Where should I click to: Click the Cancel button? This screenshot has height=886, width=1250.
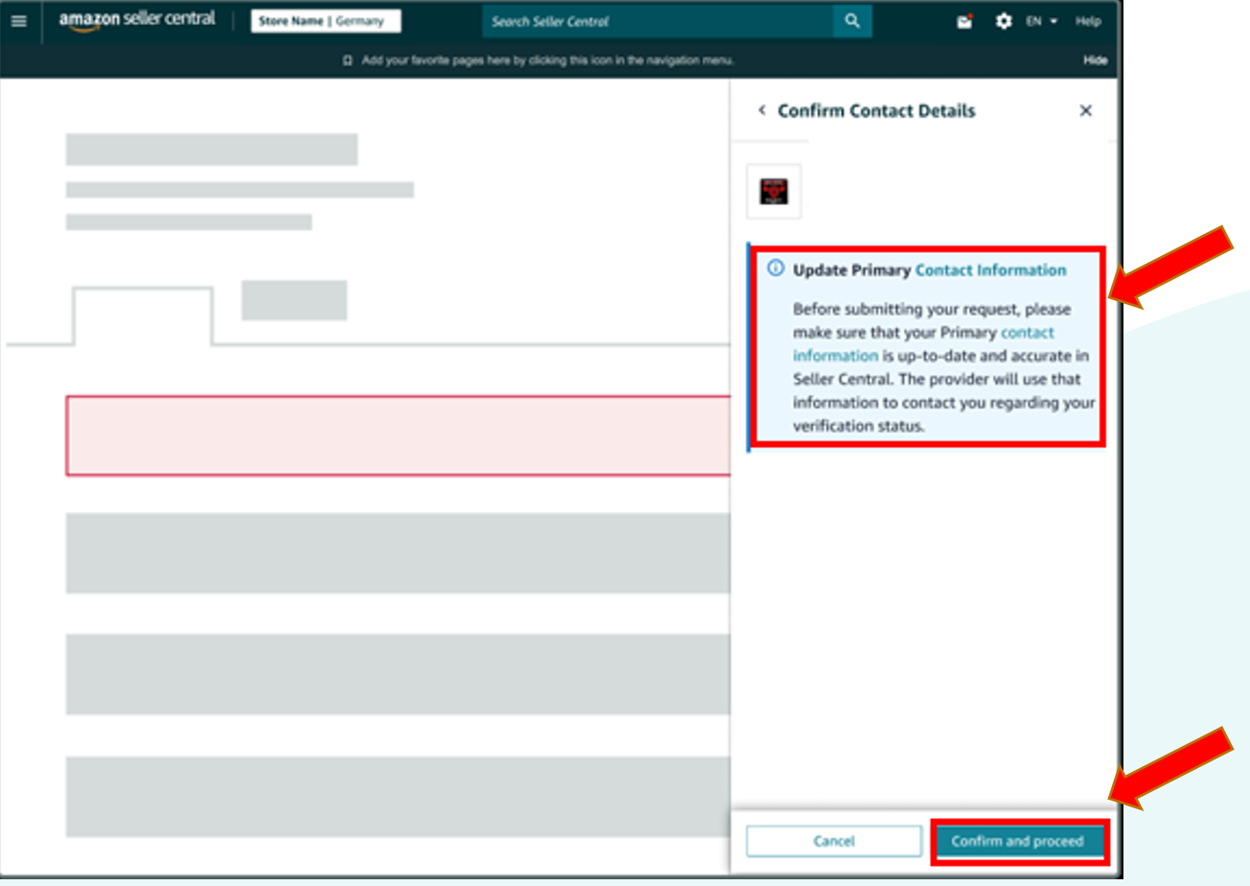(834, 841)
